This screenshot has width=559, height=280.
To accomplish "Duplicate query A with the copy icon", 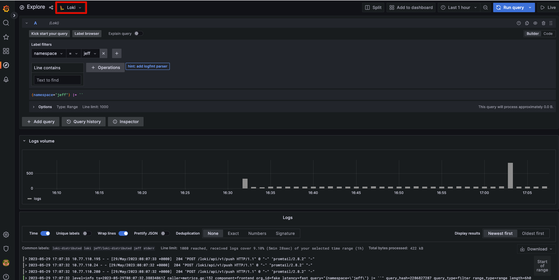I will tap(527, 23).
